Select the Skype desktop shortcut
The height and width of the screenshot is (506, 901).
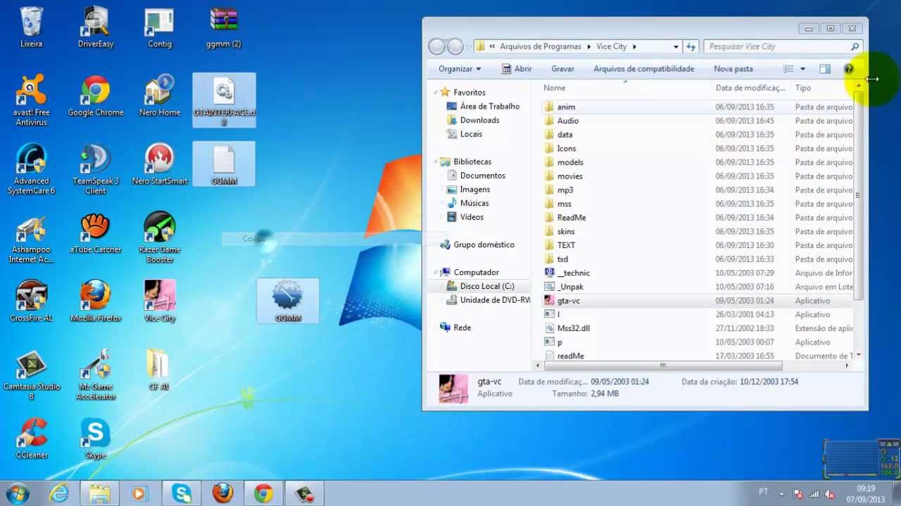coord(96,439)
